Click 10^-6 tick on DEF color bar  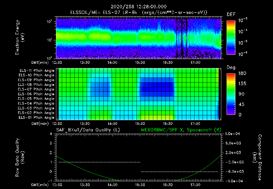[243, 54]
